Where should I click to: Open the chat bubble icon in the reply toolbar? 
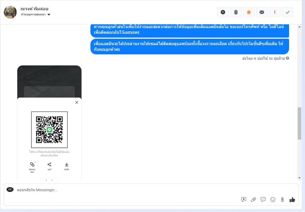263,200
